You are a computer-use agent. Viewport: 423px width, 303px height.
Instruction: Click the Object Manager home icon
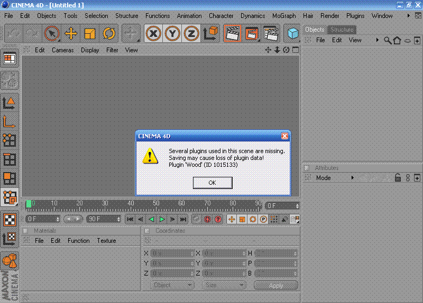coord(397,41)
